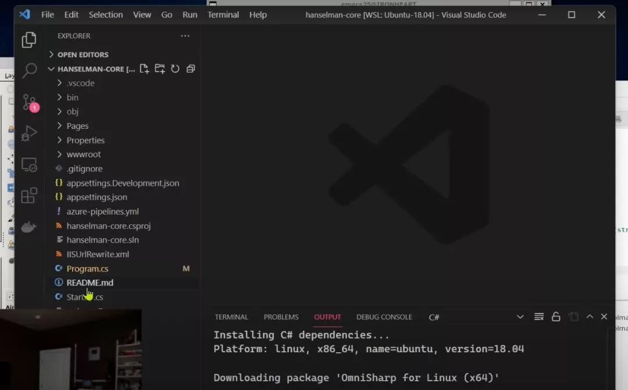Click the New File icon in explorer header
628x390 pixels.
click(x=144, y=68)
